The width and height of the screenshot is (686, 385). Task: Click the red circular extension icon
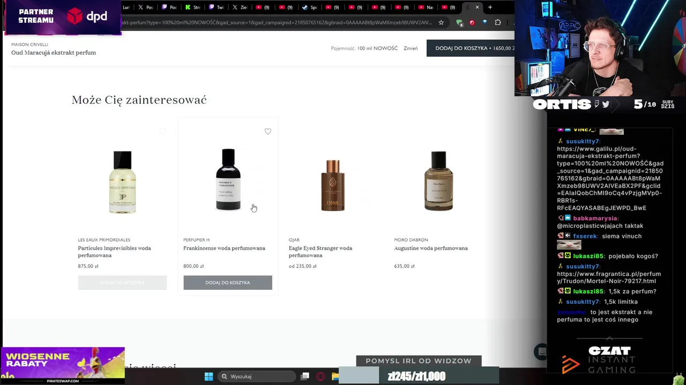[x=472, y=22]
